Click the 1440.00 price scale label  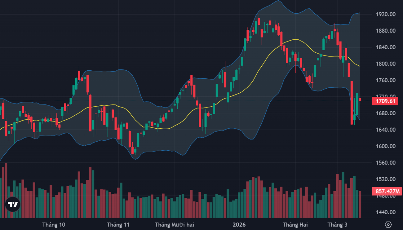click(x=385, y=212)
